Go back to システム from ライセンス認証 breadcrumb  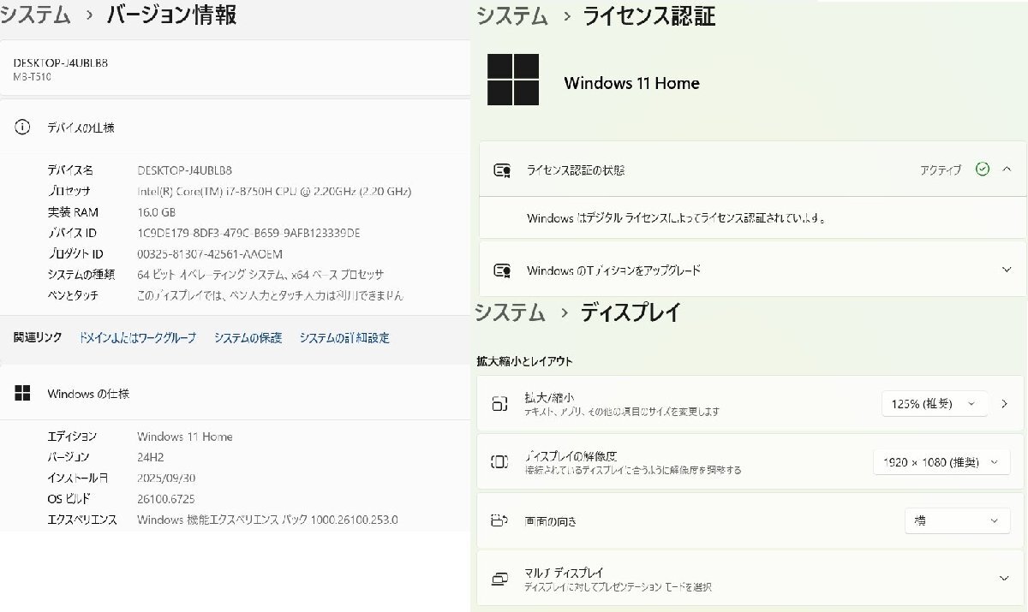point(512,15)
